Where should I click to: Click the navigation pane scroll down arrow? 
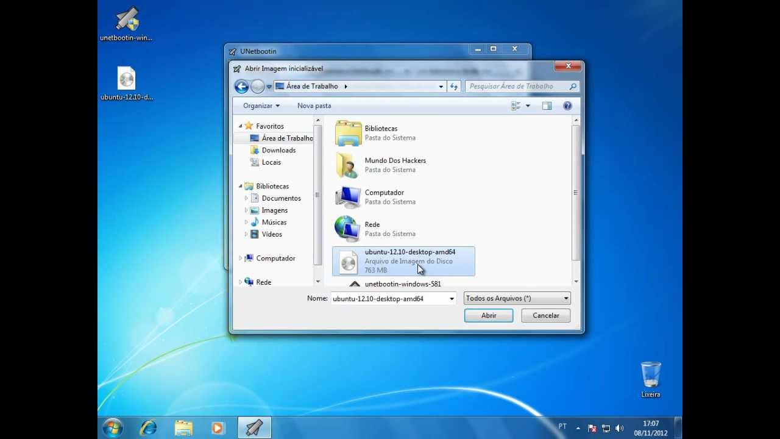point(317,282)
